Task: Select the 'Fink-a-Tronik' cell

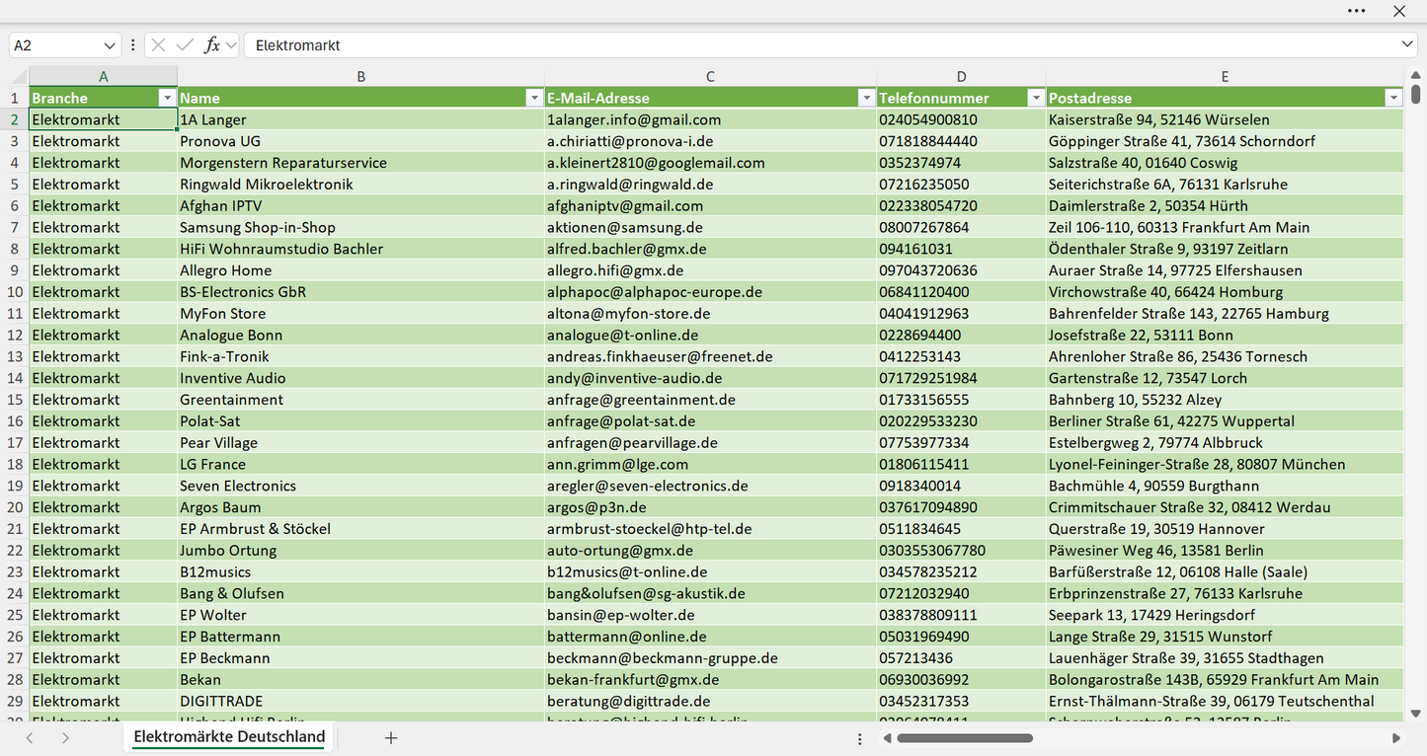Action: 360,356
